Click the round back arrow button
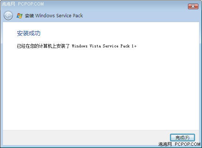The height and width of the screenshot is (148, 202). (x=8, y=15)
